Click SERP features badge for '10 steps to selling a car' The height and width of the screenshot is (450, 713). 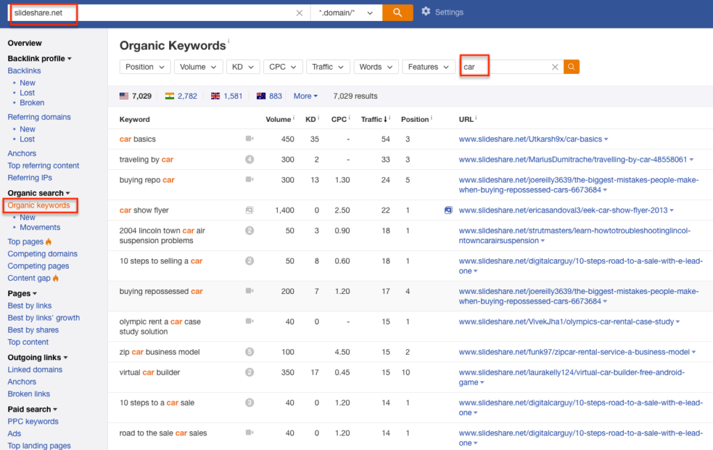tap(250, 261)
